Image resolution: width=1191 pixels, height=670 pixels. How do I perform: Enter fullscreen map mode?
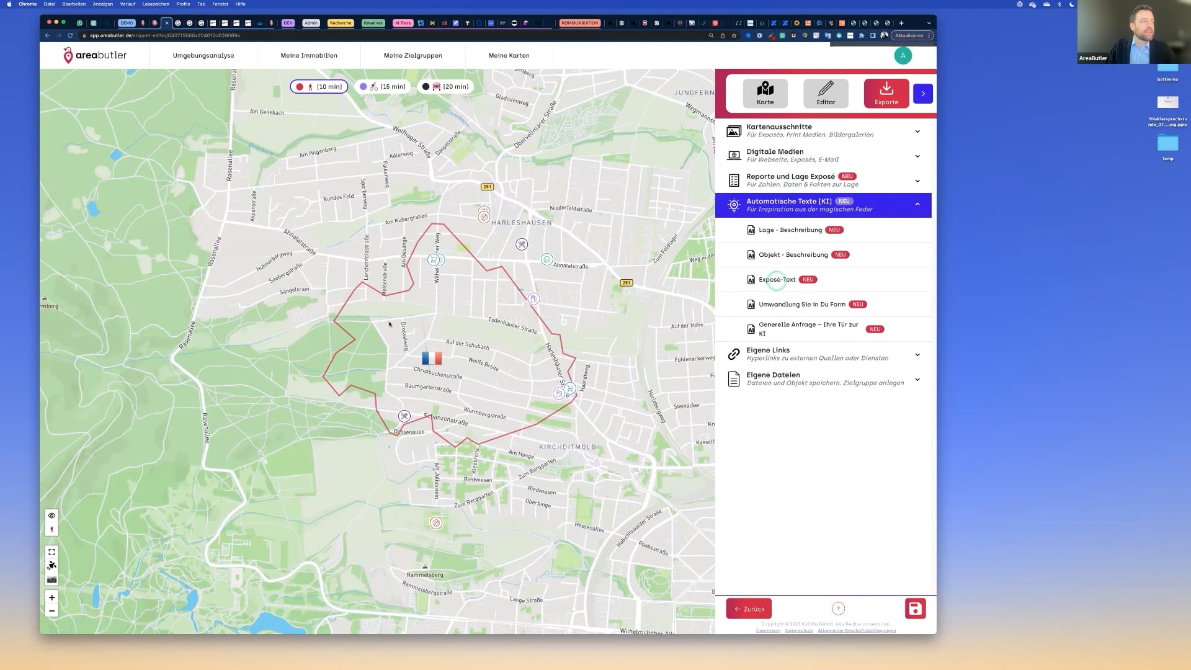click(51, 552)
